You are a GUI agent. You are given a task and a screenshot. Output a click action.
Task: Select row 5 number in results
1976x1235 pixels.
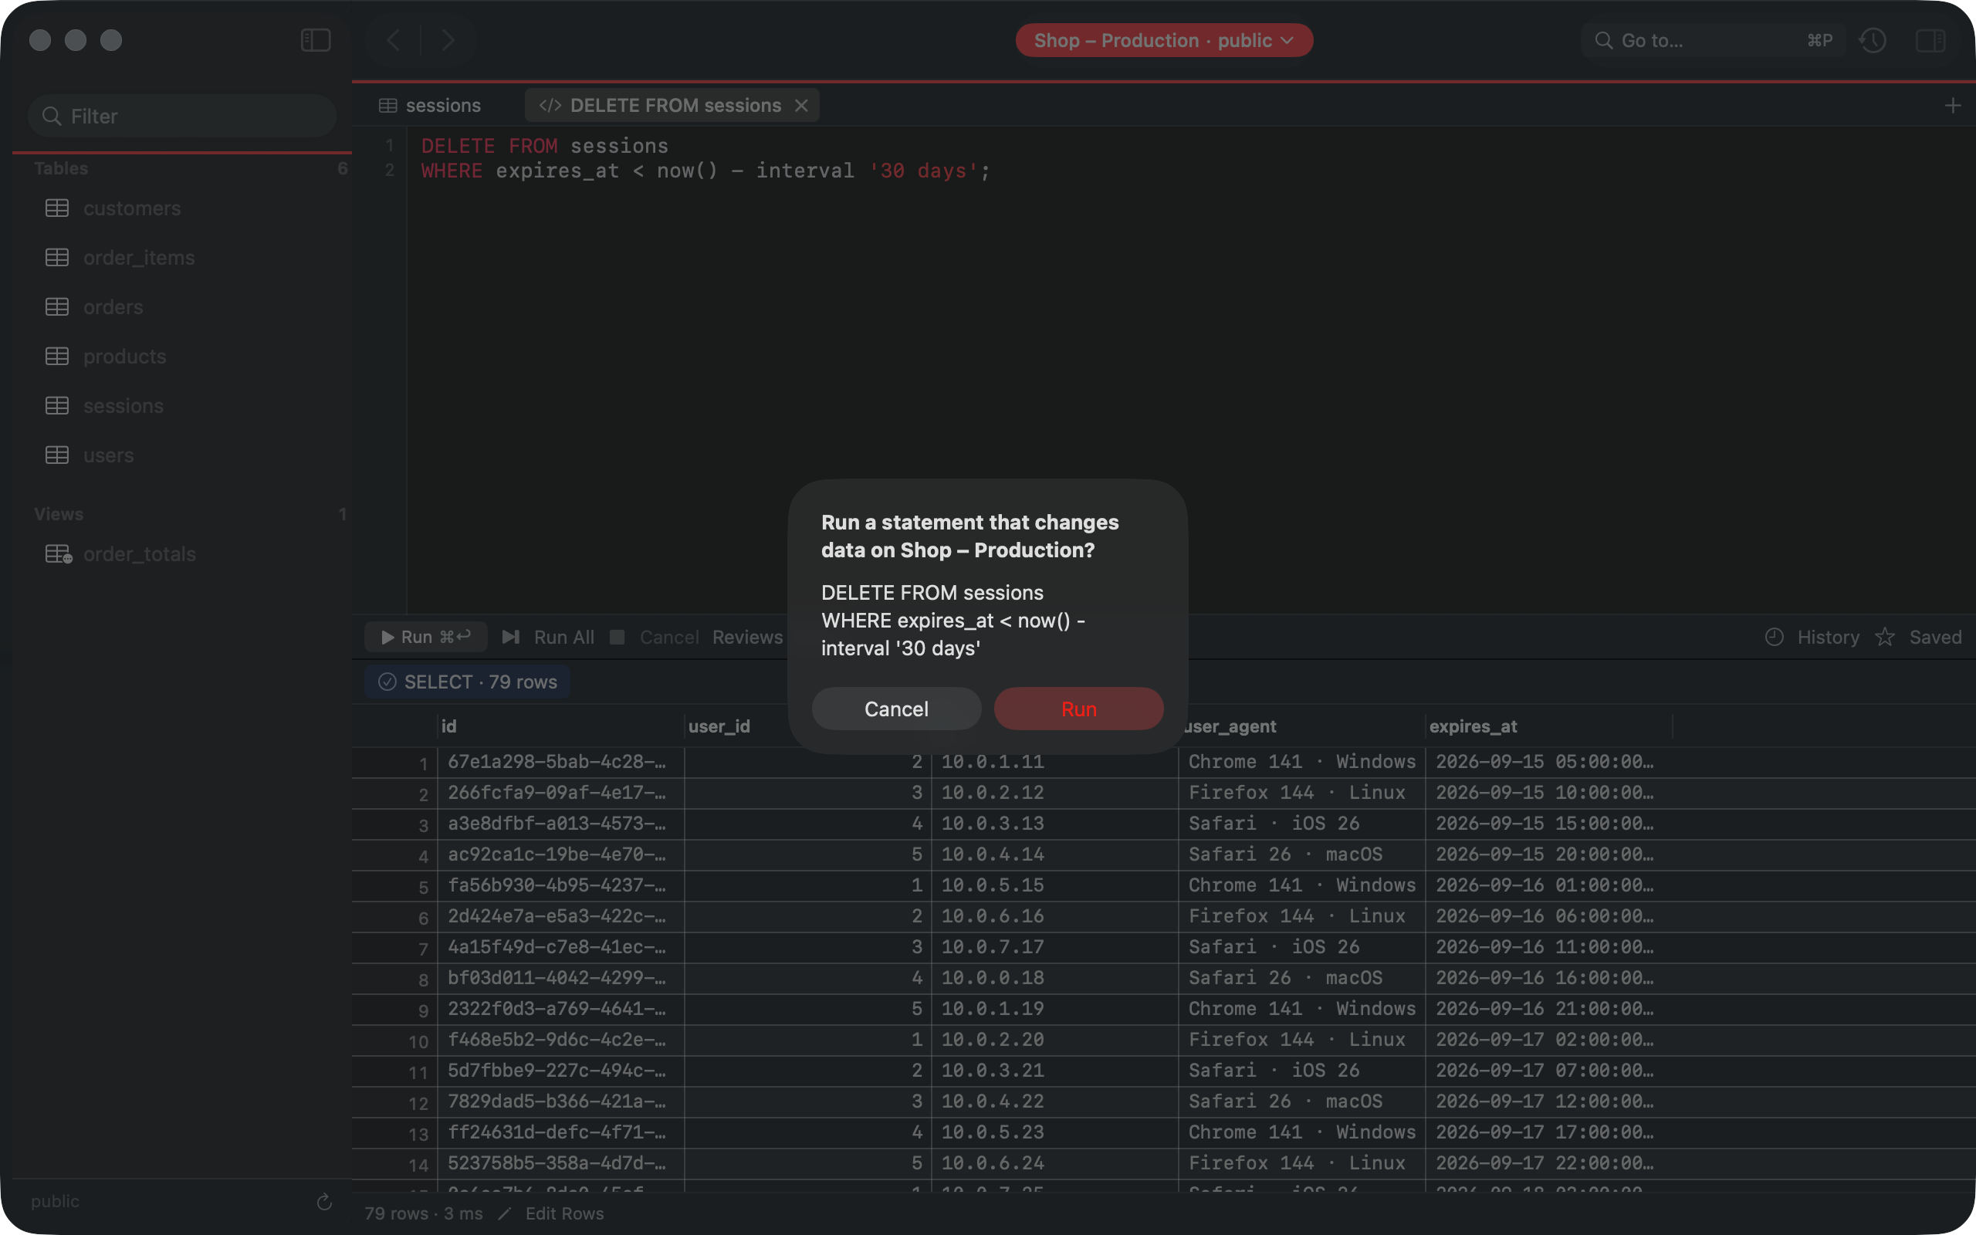pos(422,887)
